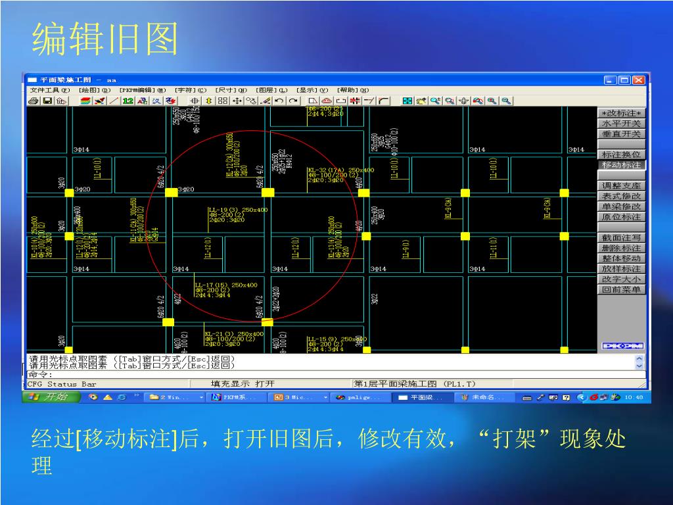
Task: Click the 原位标注 button
Action: 621,217
